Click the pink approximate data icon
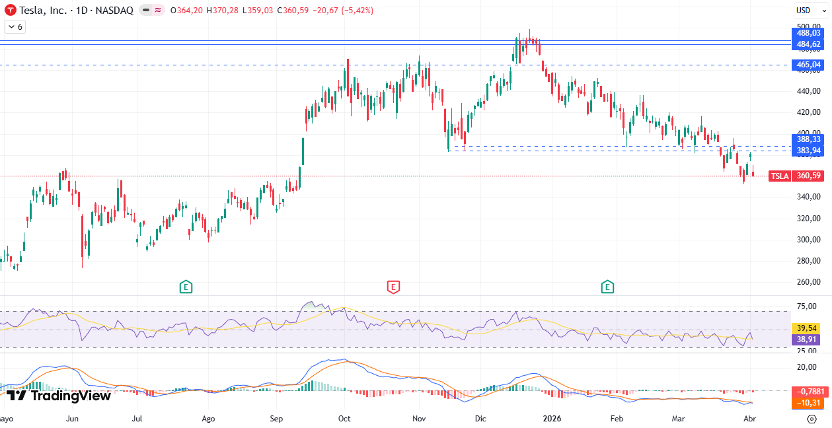 pos(159,11)
